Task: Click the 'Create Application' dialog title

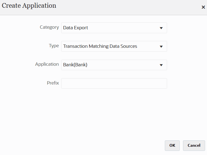Action: click(x=29, y=6)
